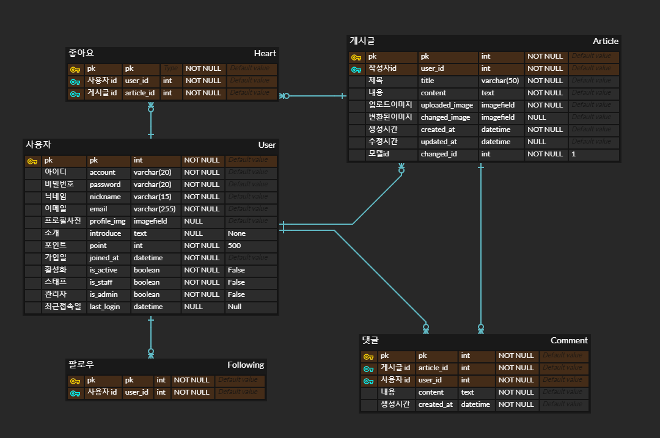Click the 'user_id' field in Following table
The height and width of the screenshot is (438, 660).
click(137, 393)
